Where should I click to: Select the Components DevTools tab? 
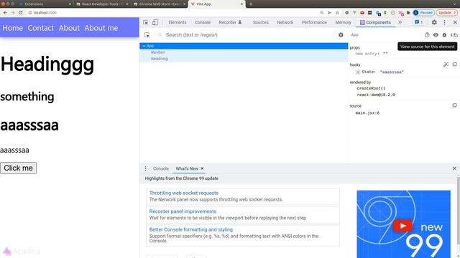[375, 22]
